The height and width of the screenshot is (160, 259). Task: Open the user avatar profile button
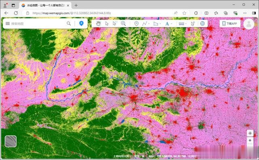point(249,24)
